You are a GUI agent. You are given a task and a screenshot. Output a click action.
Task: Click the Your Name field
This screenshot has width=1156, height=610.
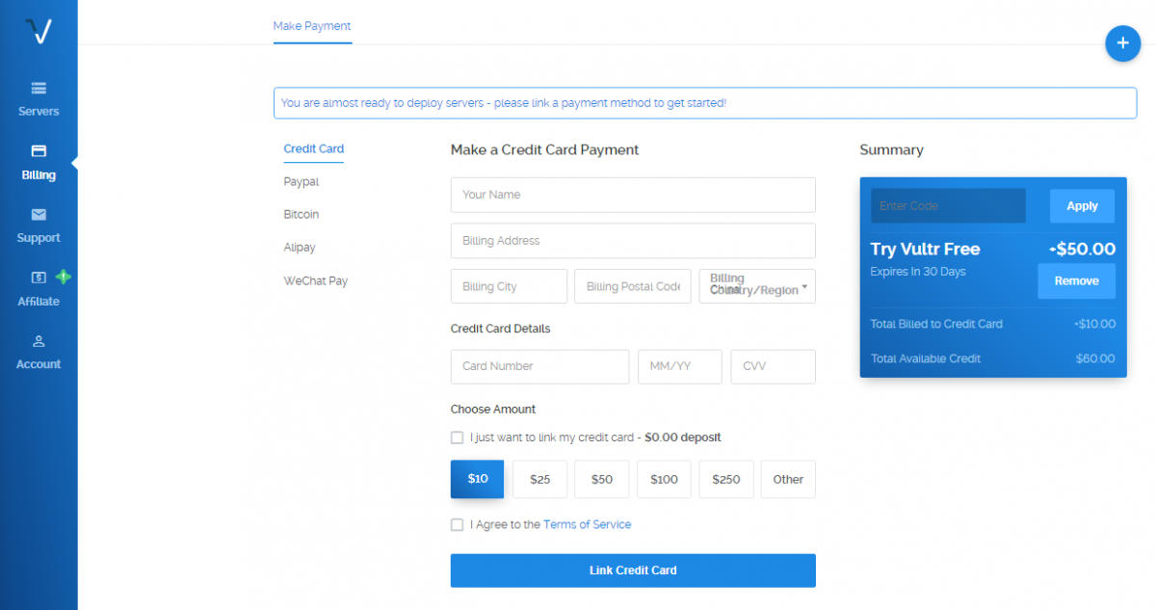pyautogui.click(x=633, y=195)
